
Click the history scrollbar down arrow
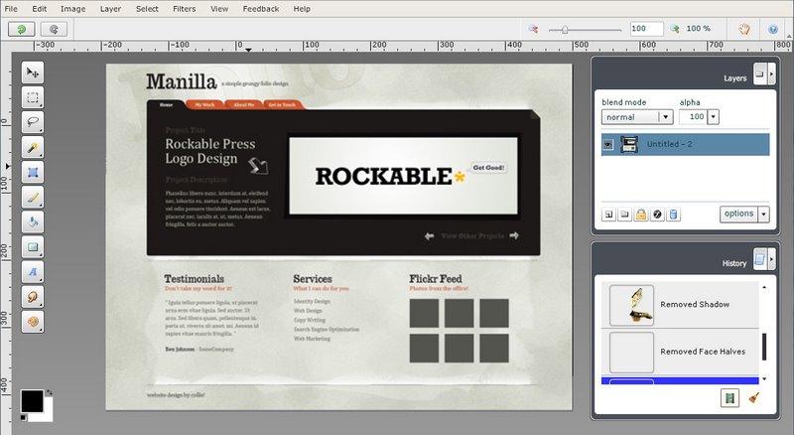764,378
